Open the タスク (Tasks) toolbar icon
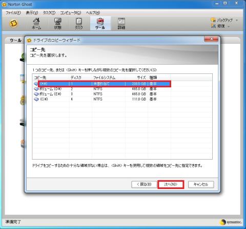 point(79,24)
